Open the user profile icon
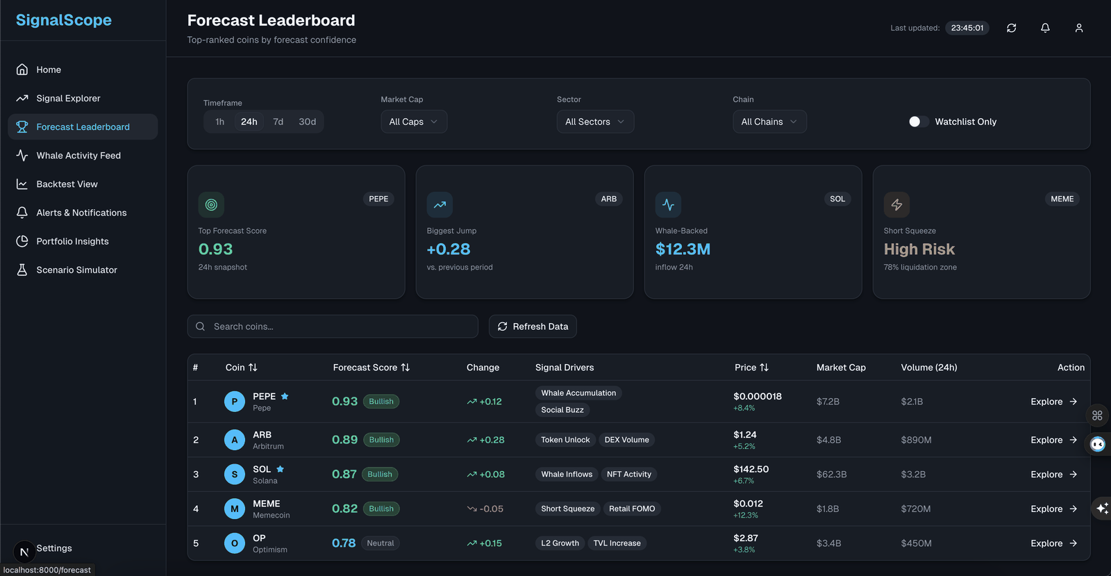 1078,28
